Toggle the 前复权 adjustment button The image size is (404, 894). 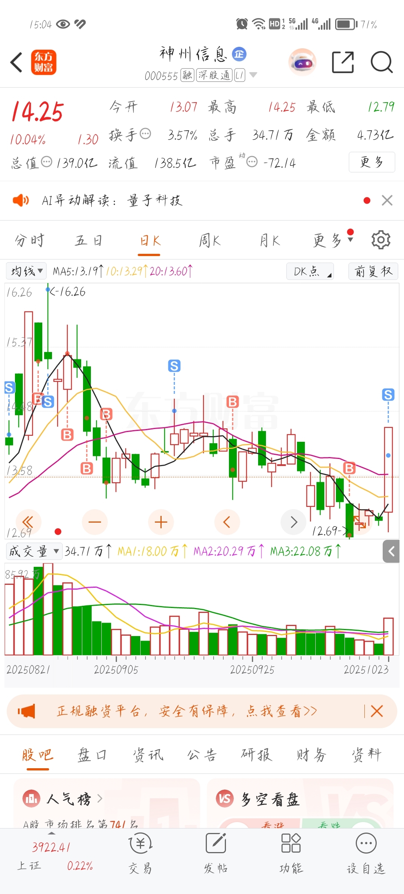(x=373, y=271)
